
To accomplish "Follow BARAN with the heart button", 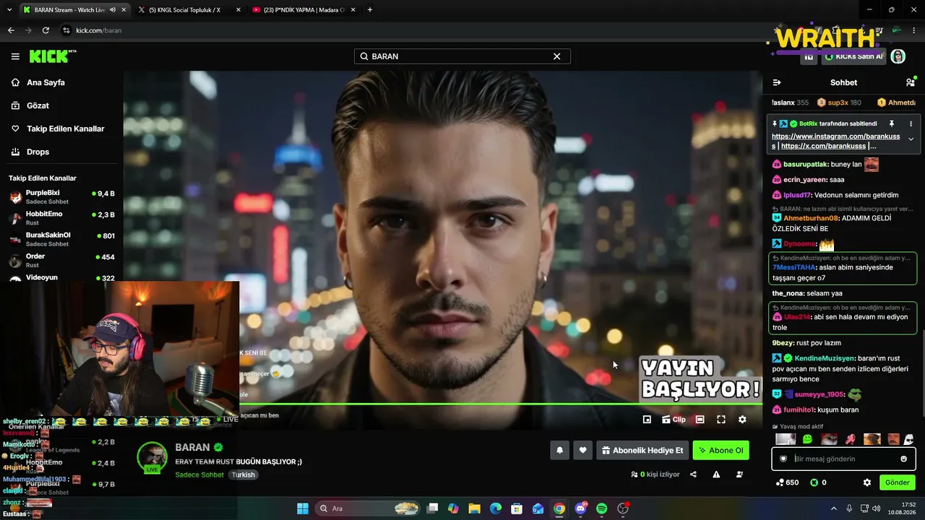I will pyautogui.click(x=582, y=450).
